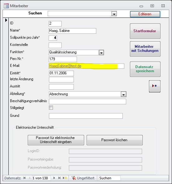172x184 pixels.
Task: Advance to the next record
Action: point(54,178)
